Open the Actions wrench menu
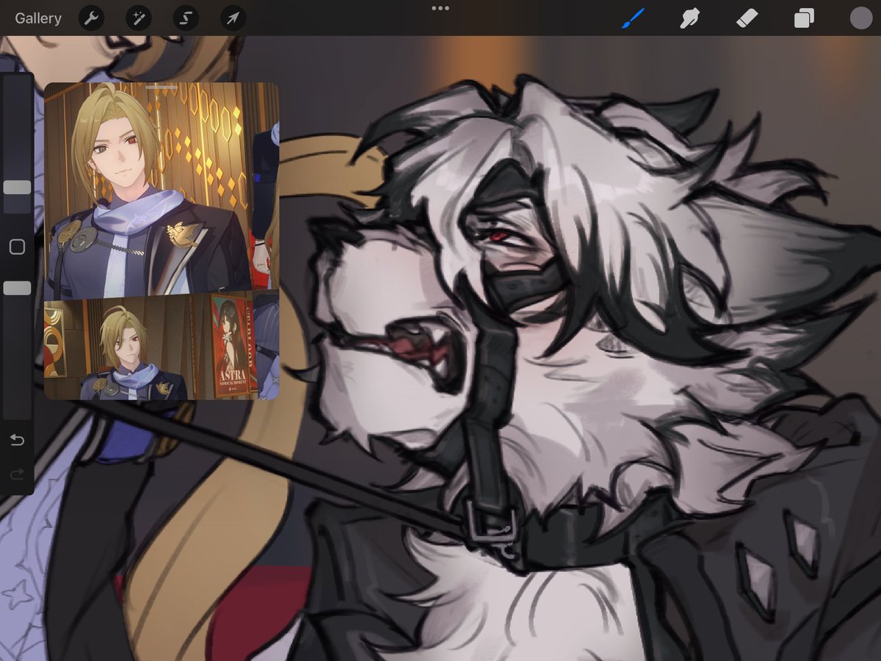Image resolution: width=881 pixels, height=661 pixels. click(90, 18)
